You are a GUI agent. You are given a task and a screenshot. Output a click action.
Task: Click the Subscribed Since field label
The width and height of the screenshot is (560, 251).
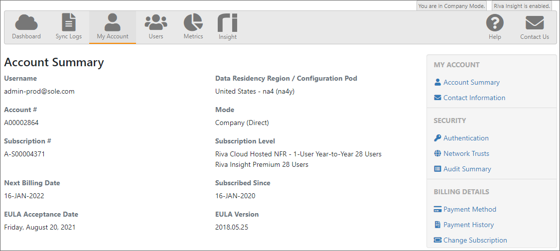243,183
